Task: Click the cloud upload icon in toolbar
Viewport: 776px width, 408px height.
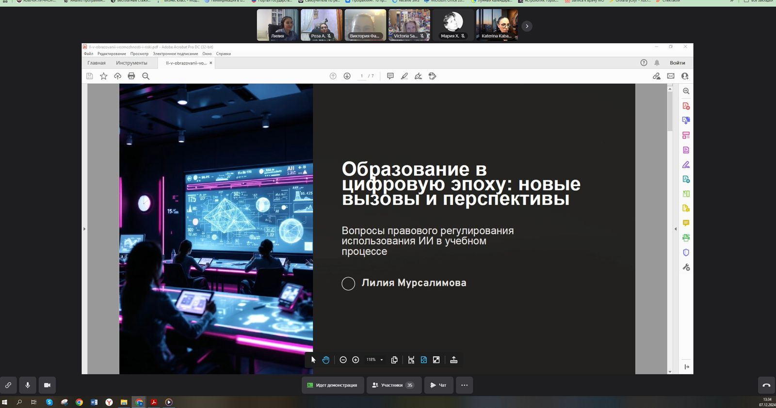Action: (x=117, y=76)
